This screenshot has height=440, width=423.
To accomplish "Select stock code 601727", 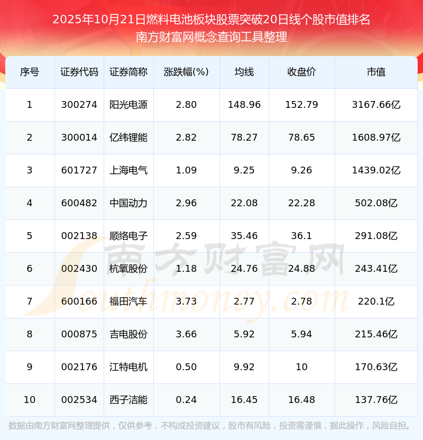I will [x=79, y=170].
